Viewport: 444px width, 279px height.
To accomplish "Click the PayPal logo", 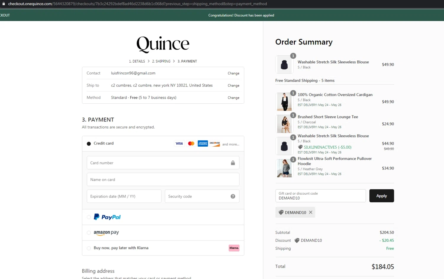I will pyautogui.click(x=107, y=217).
